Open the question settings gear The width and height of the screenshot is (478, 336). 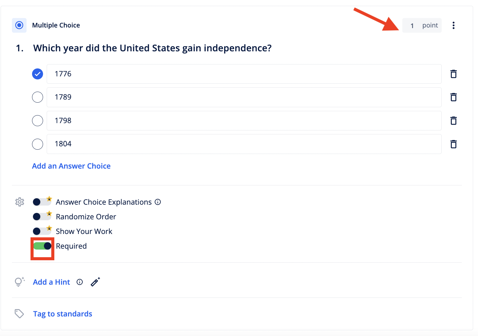[x=19, y=202]
